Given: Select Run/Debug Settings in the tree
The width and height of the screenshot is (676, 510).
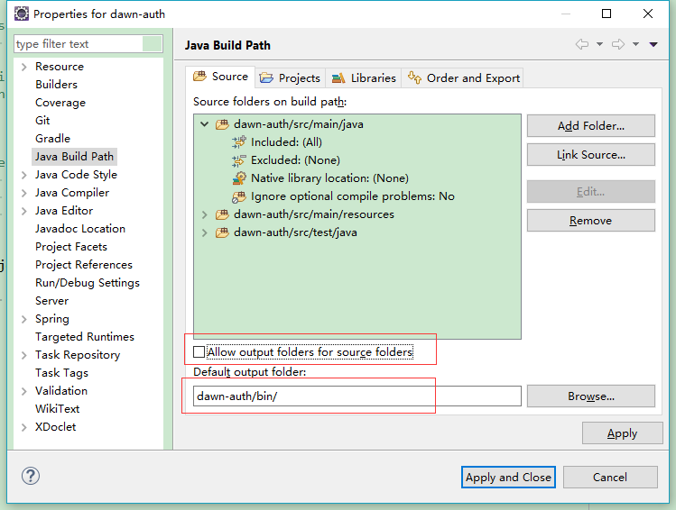Looking at the screenshot, I should pos(88,283).
